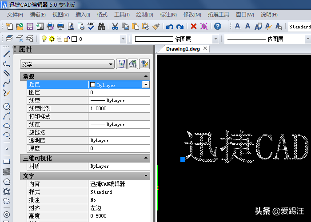Screen dimensions: 311x222
Task: Click the Quick Select funnel icon
Action: pyautogui.click(x=144, y=64)
